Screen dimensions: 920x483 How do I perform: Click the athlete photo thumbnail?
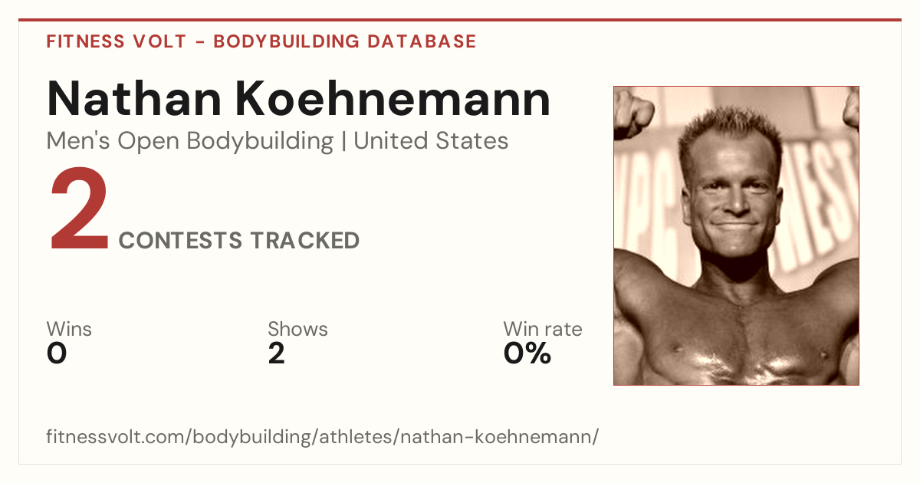coord(736,235)
